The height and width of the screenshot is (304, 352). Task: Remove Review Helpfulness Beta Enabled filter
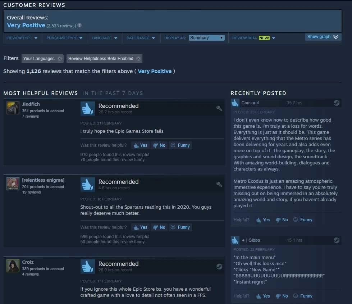(138, 59)
